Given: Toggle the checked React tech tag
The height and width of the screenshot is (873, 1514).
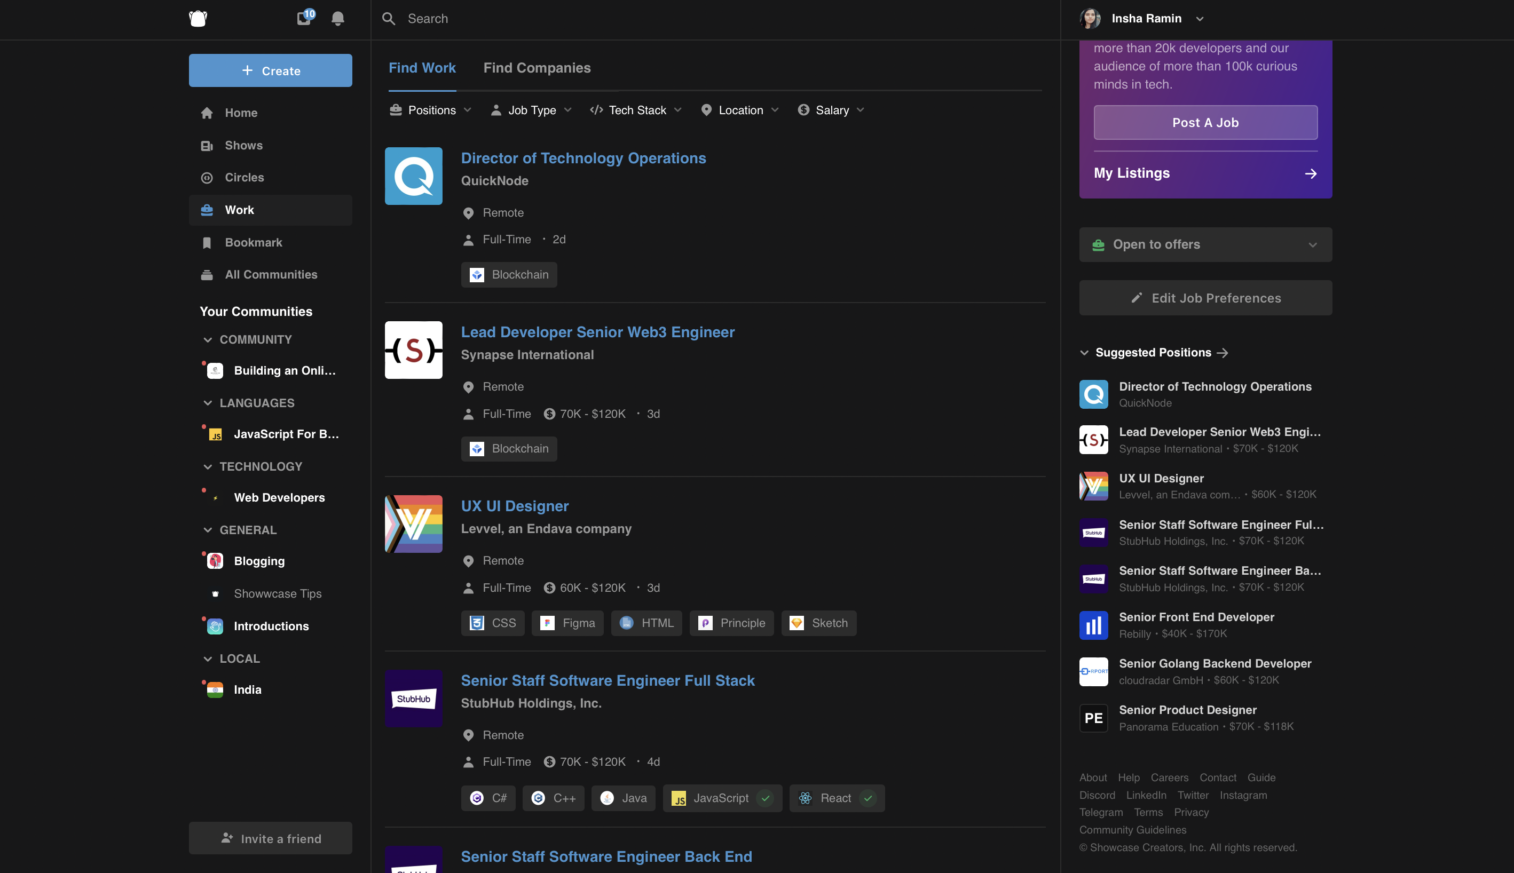Looking at the screenshot, I should pyautogui.click(x=837, y=798).
